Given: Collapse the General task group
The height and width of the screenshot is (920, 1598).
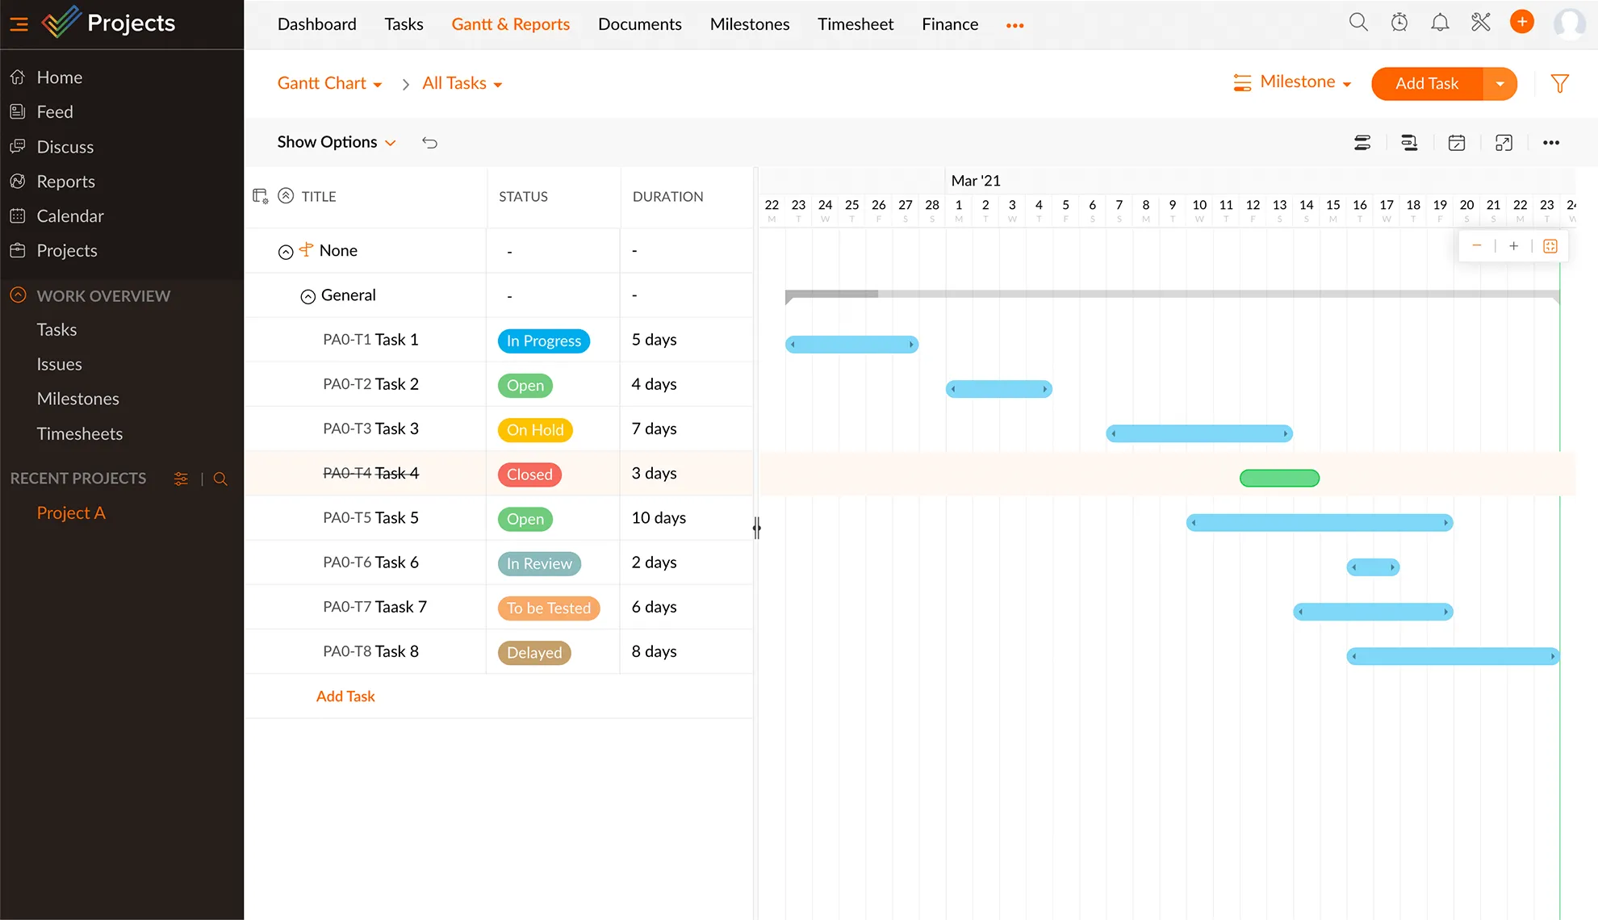Looking at the screenshot, I should 308,295.
